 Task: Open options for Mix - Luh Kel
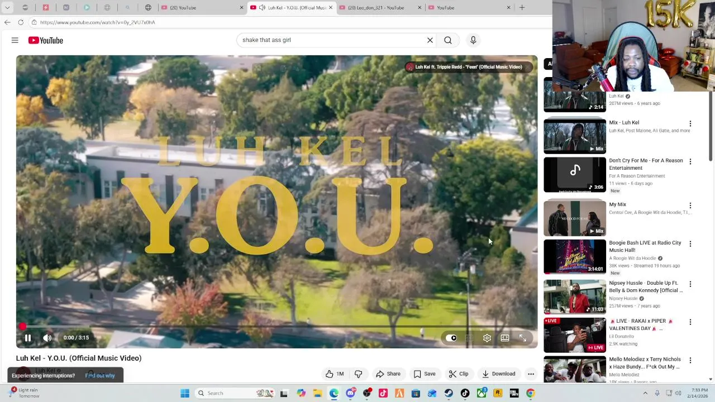click(x=690, y=123)
